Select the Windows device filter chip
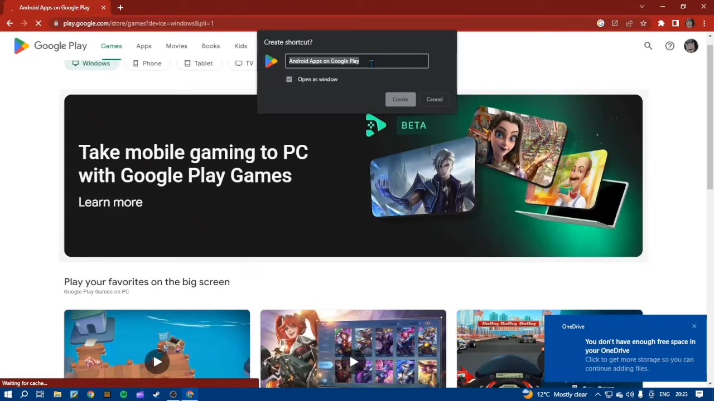Image resolution: width=714 pixels, height=401 pixels. pyautogui.click(x=91, y=63)
